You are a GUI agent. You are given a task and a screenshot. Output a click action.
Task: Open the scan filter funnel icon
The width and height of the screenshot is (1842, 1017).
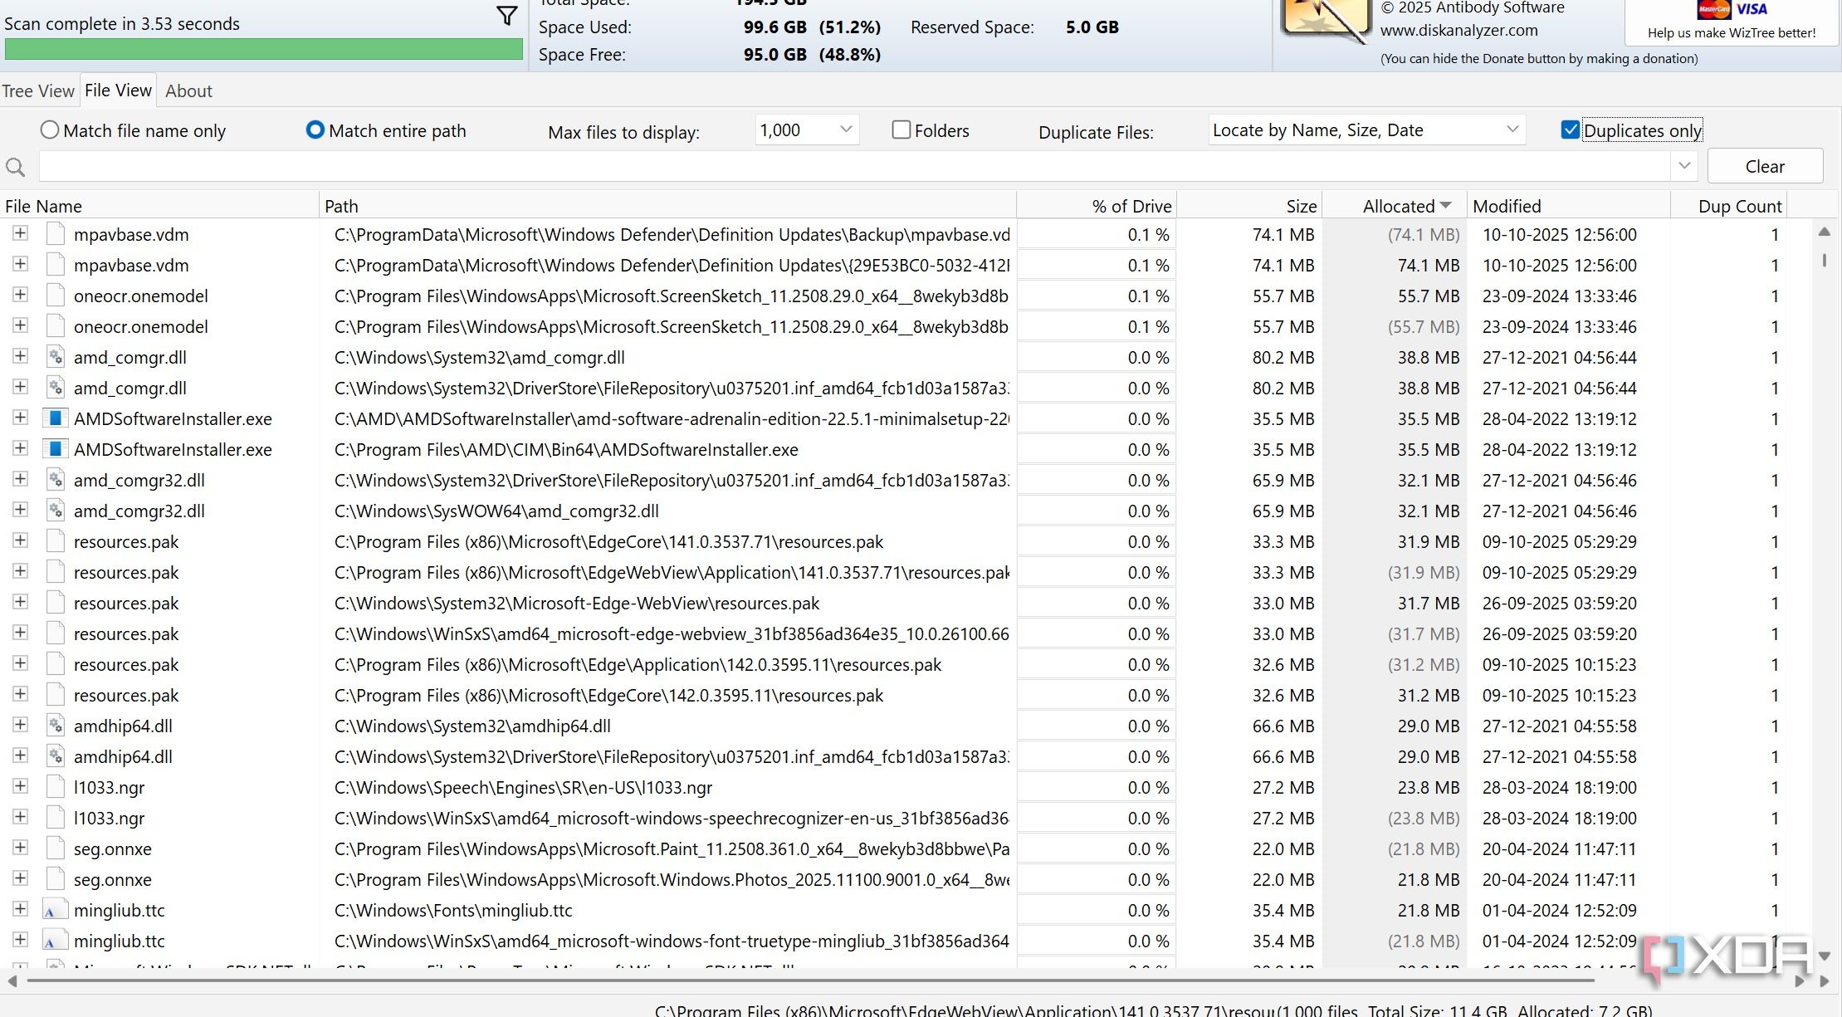pos(507,16)
